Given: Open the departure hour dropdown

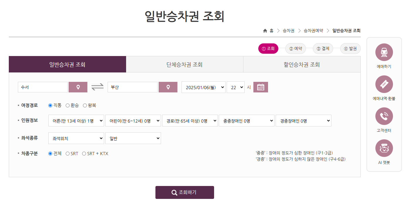Looking at the screenshot, I should (235, 87).
